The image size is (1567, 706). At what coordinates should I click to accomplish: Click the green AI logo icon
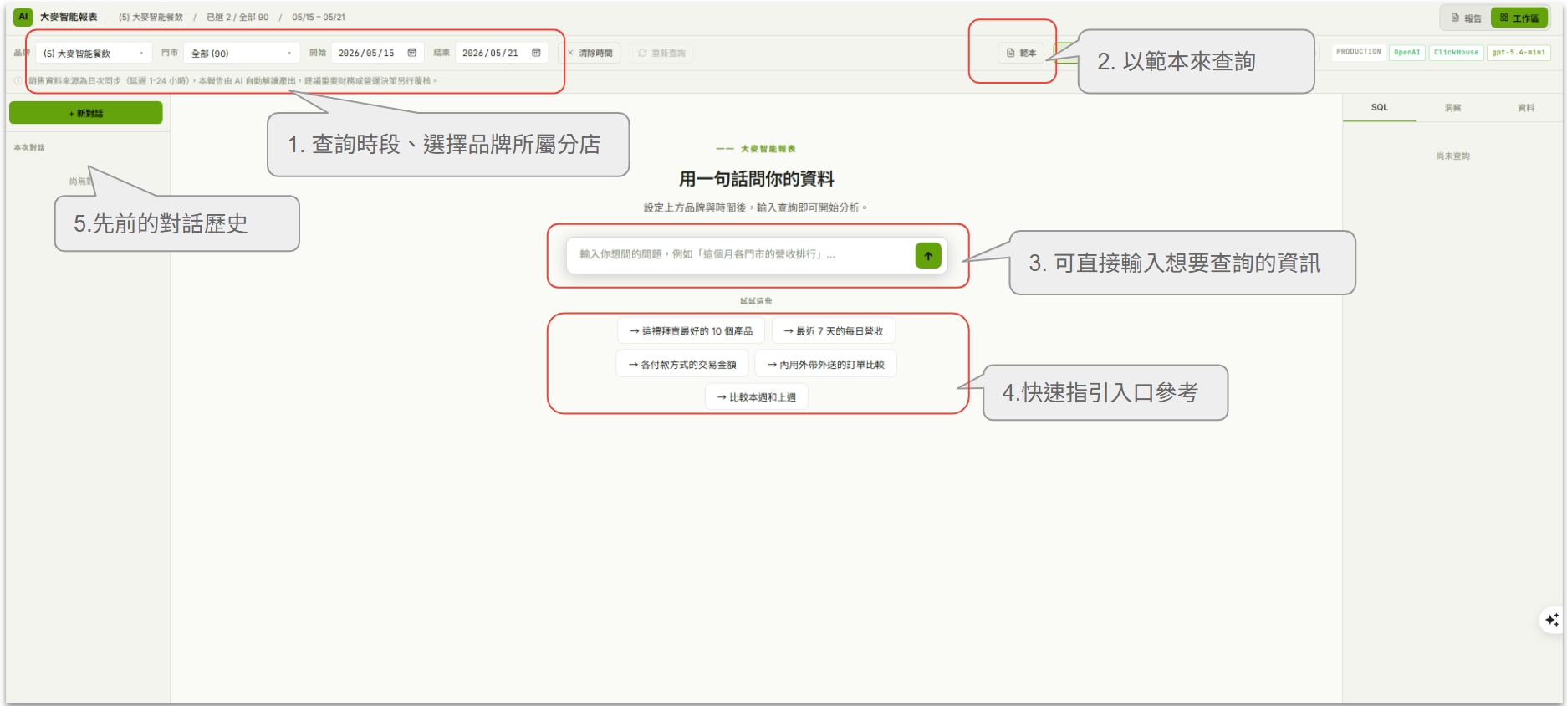point(23,17)
